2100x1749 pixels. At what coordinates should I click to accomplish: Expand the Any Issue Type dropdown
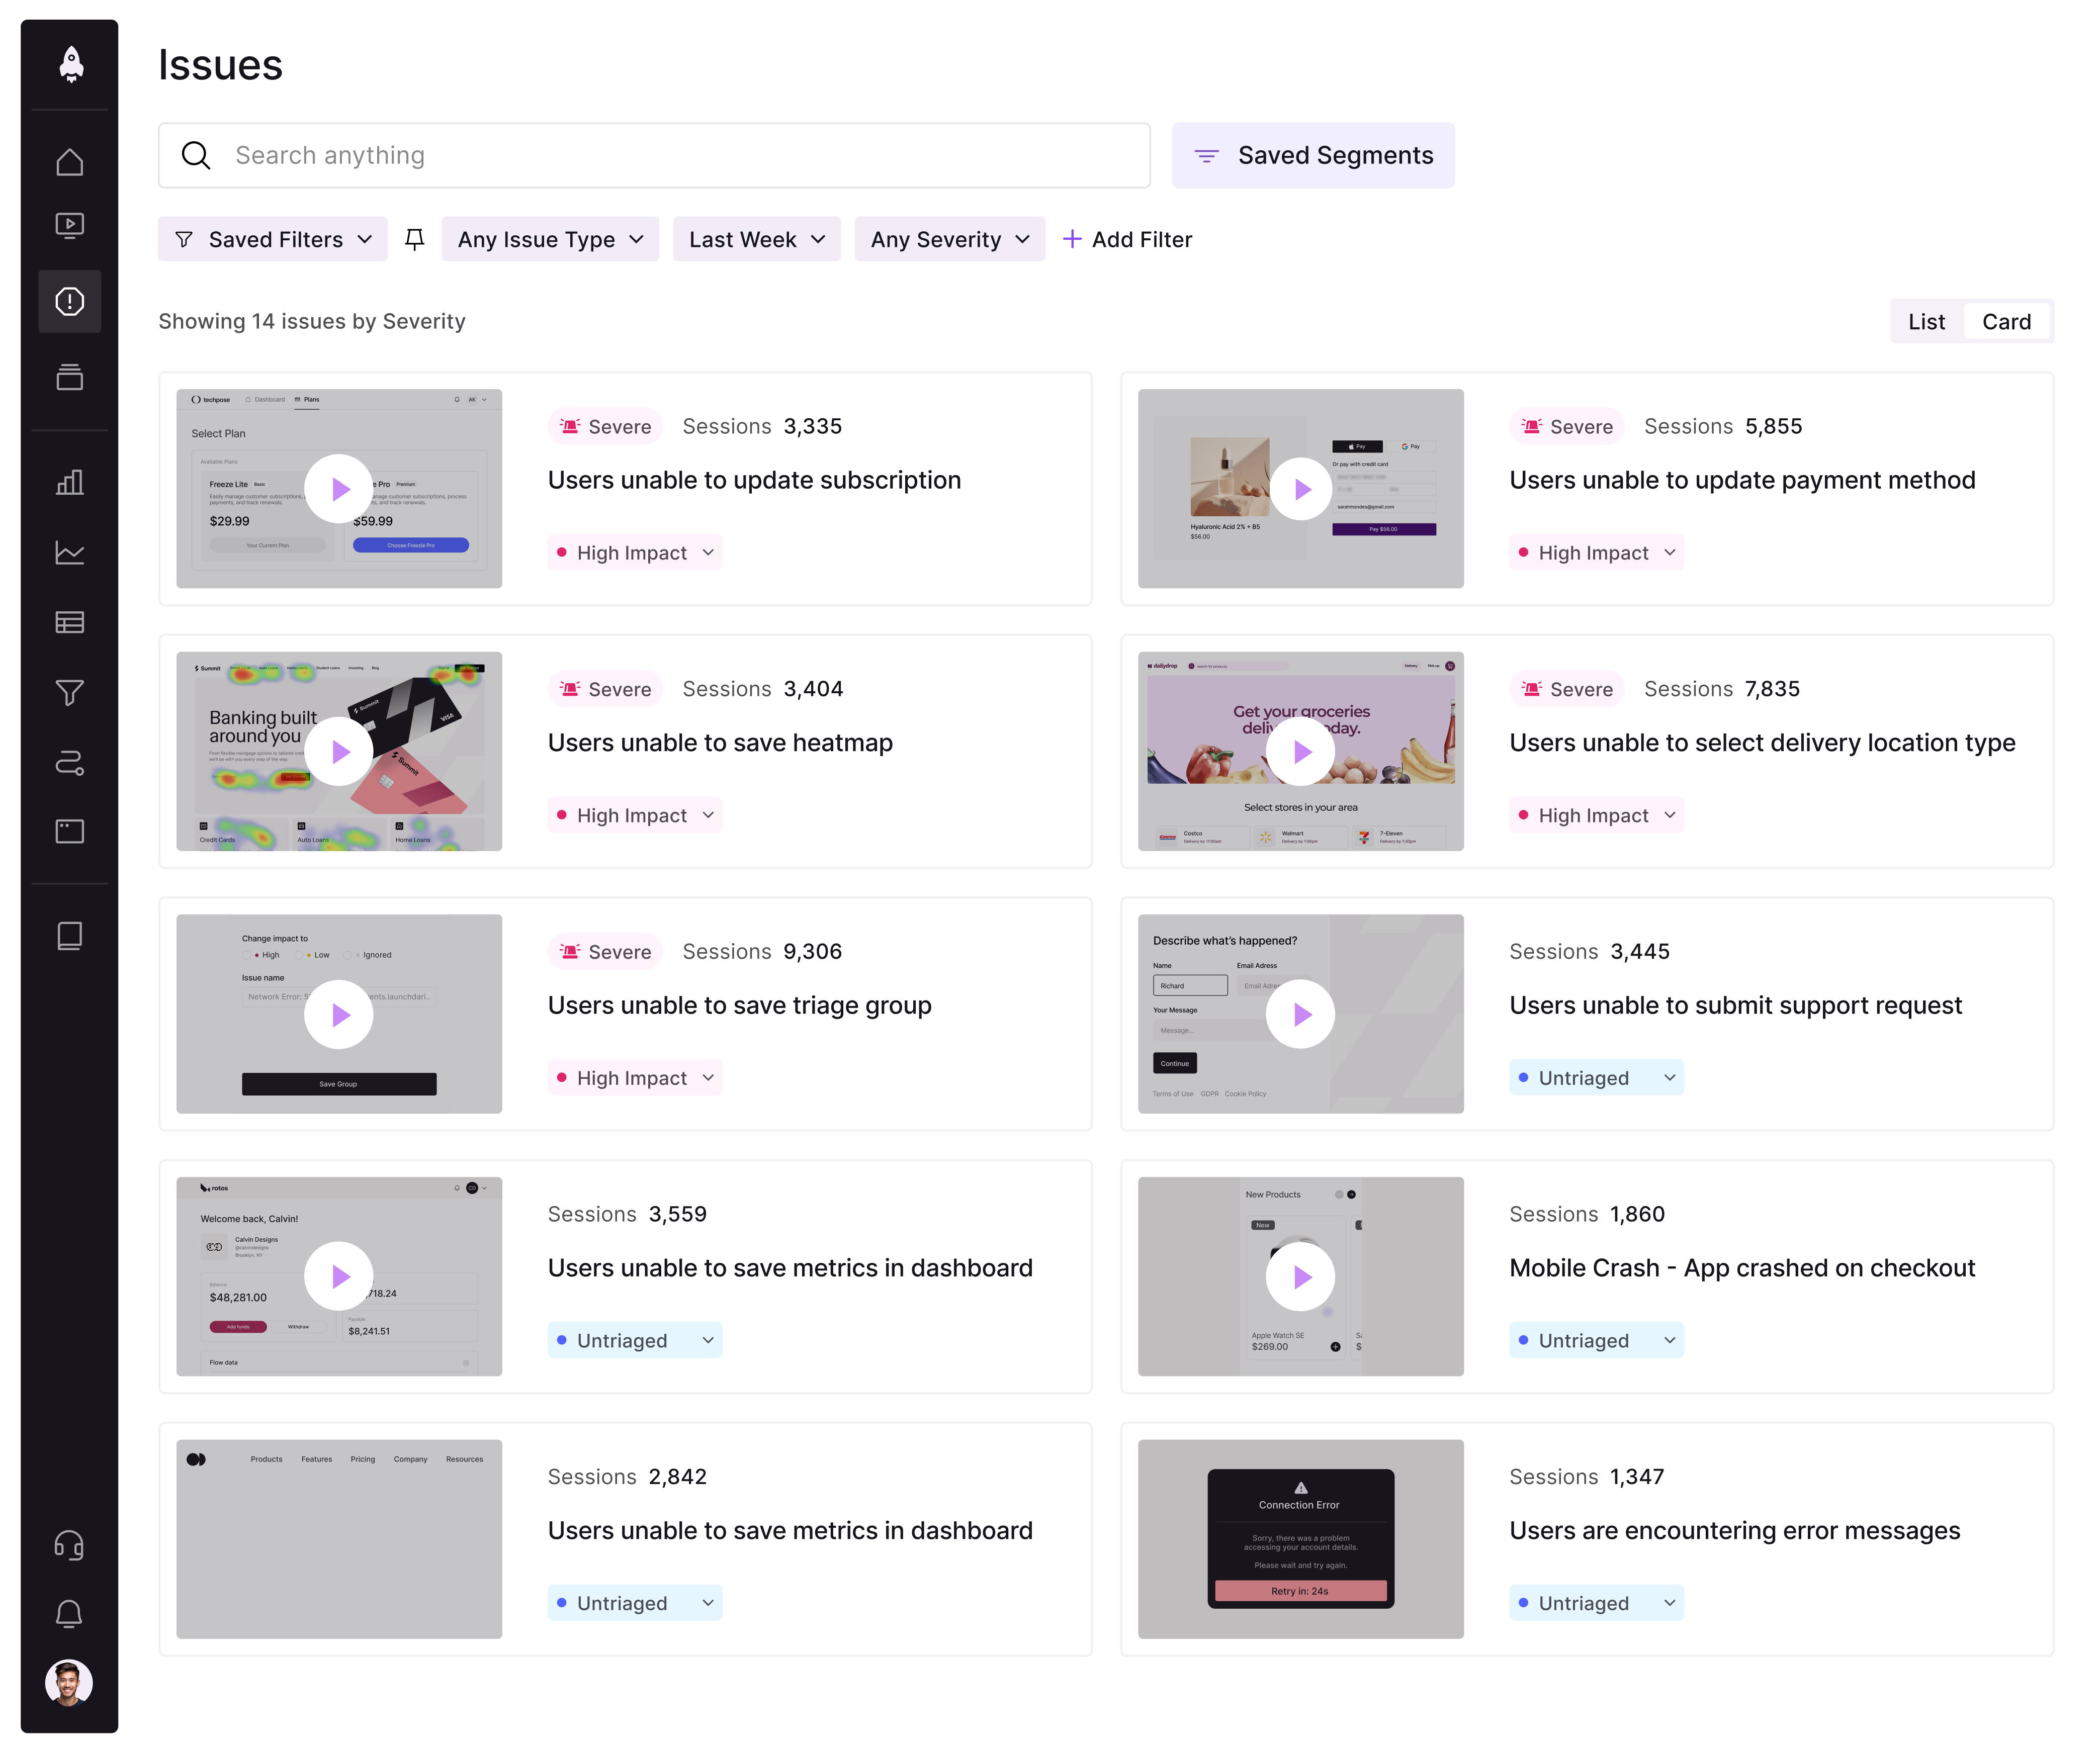click(550, 239)
